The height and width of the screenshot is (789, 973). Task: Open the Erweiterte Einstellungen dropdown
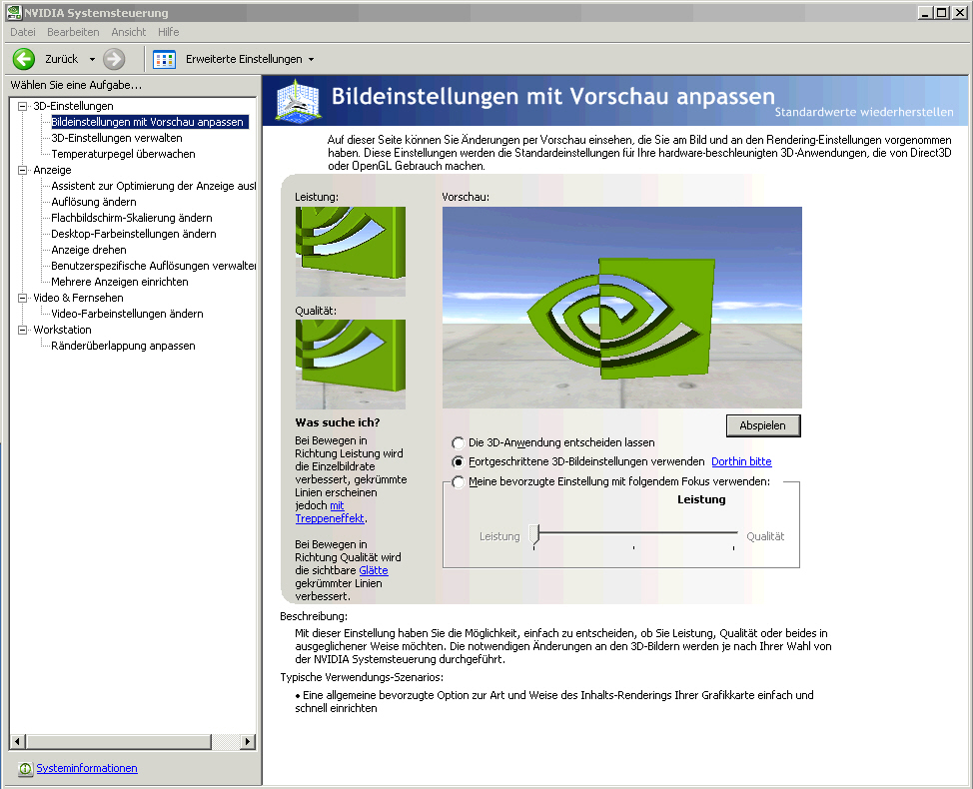click(x=311, y=60)
